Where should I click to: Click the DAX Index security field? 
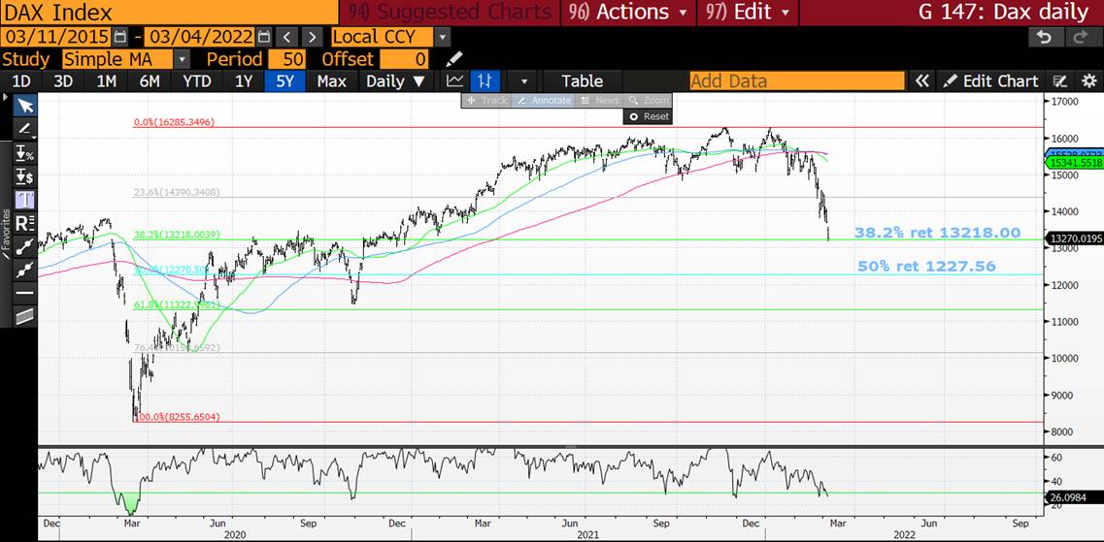point(170,12)
